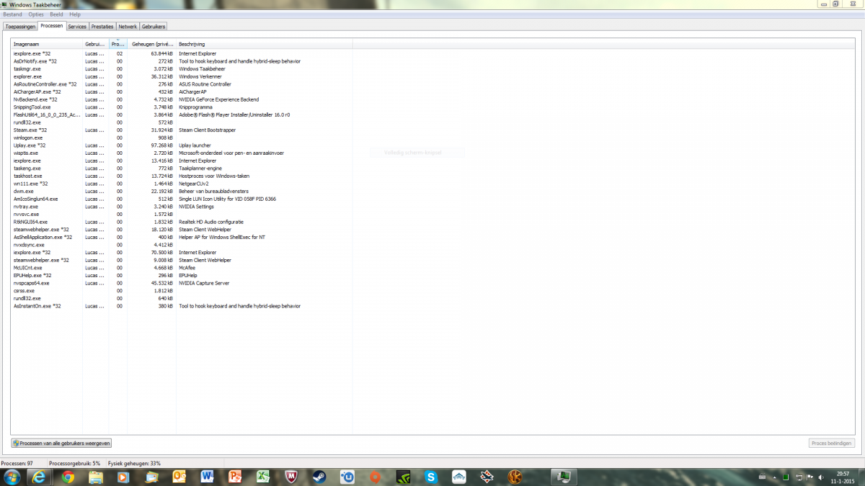Switch to the Services tab
This screenshot has width=865, height=486.
77,27
